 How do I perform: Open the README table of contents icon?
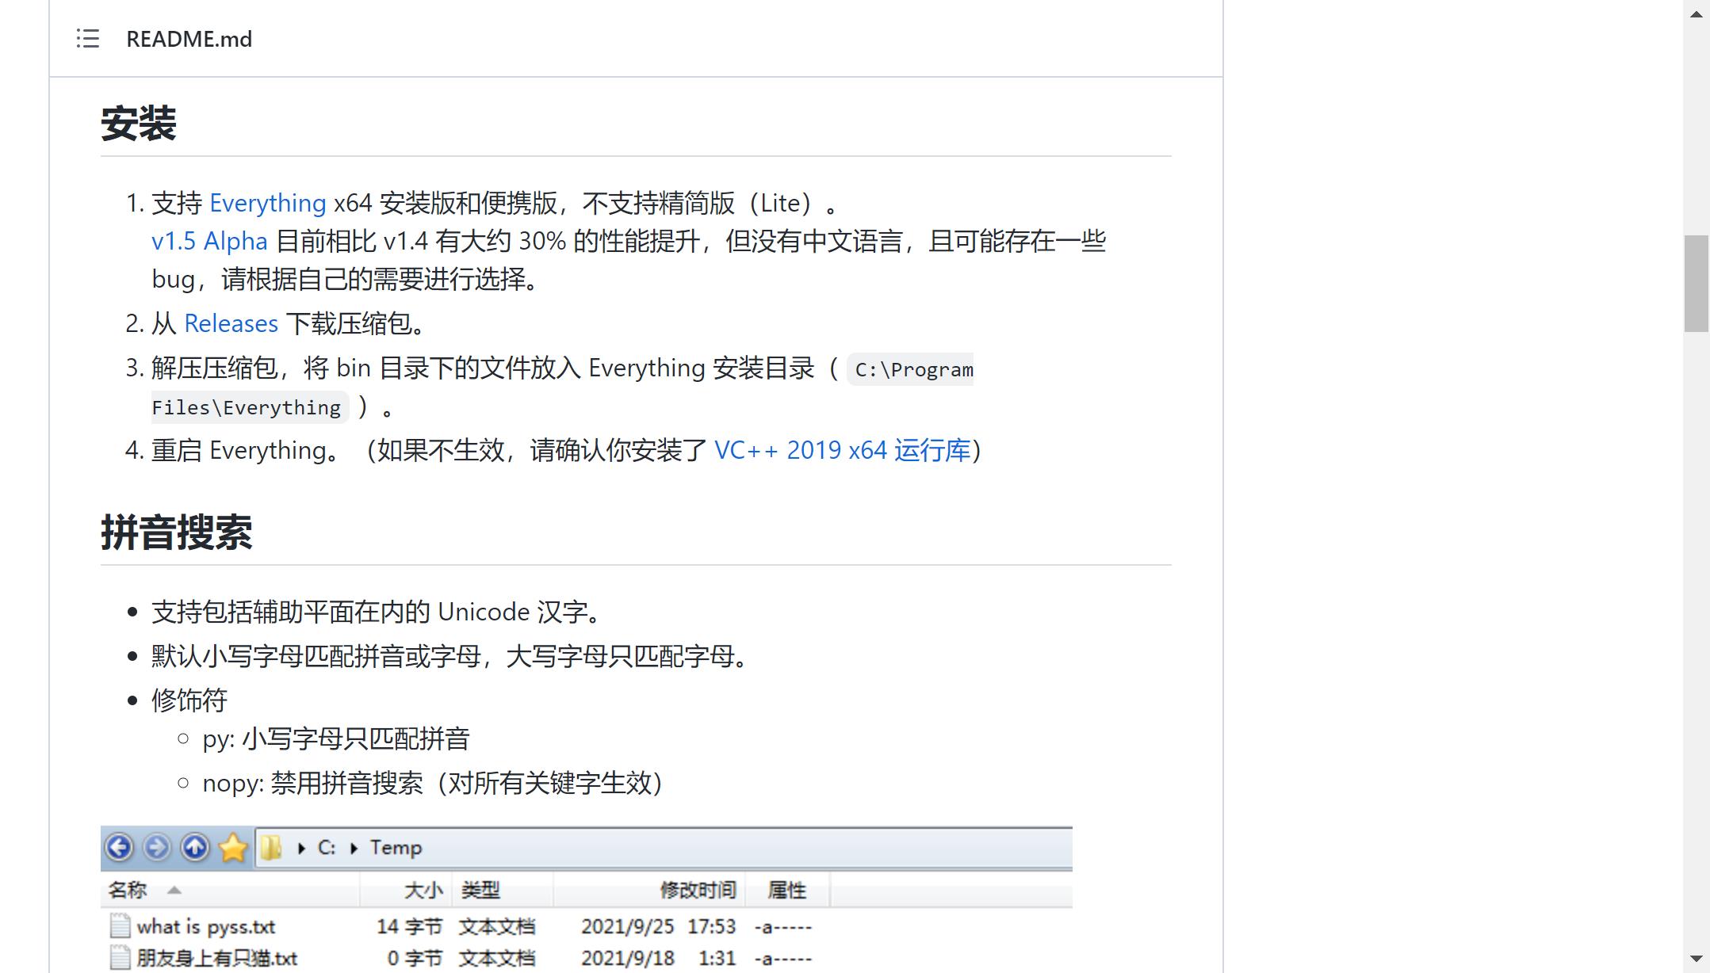click(88, 39)
